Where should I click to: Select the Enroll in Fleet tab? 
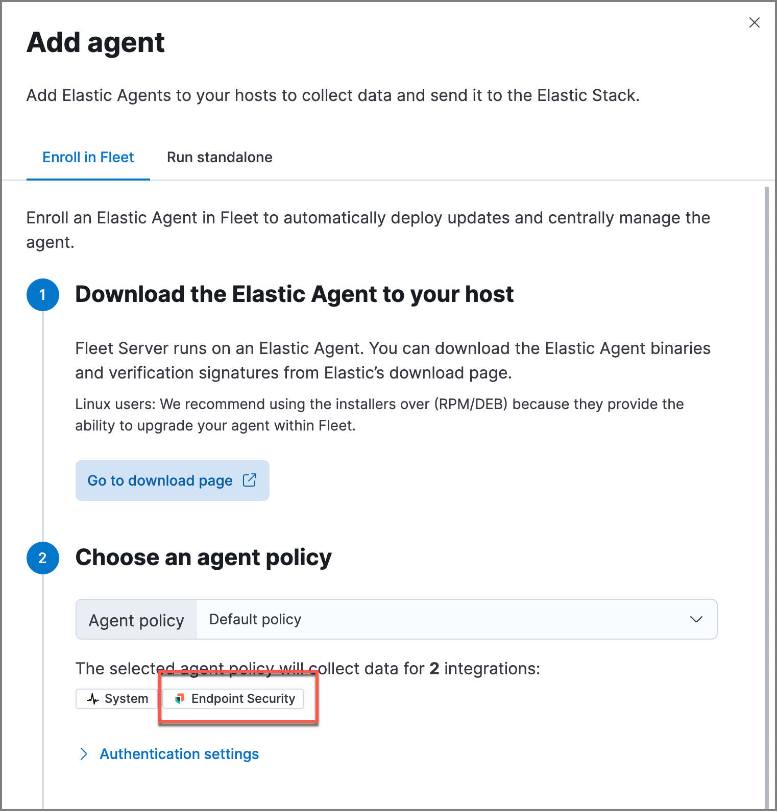click(x=88, y=157)
